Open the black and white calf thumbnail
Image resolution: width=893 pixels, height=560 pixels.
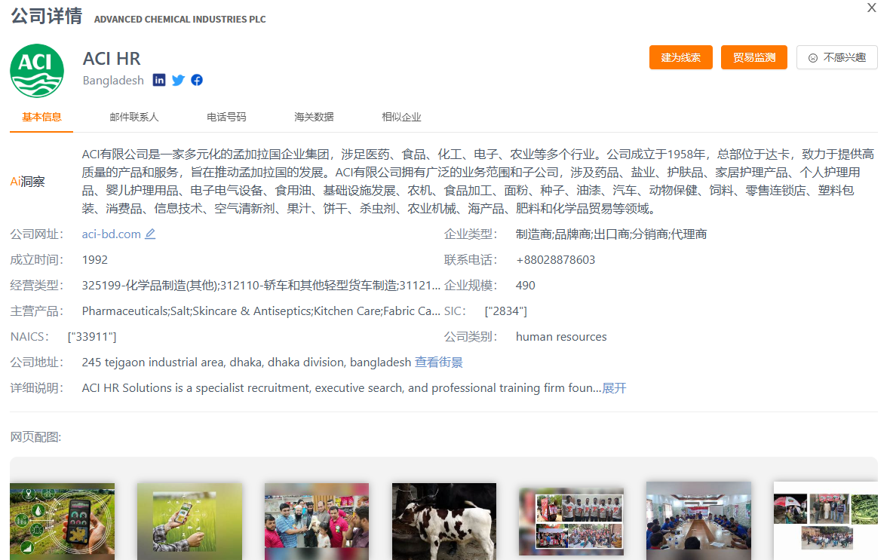[x=444, y=522]
